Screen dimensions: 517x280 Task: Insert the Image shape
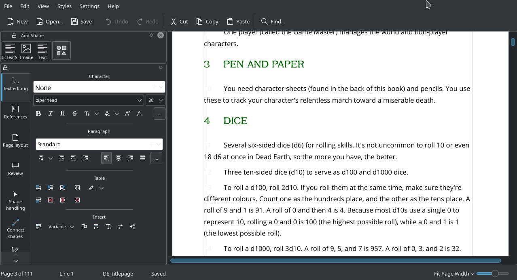26,51
